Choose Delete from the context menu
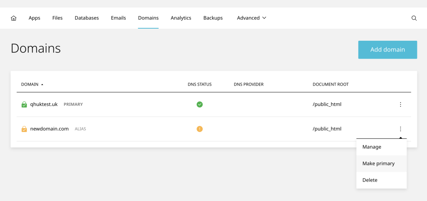Image resolution: width=427 pixels, height=201 pixels. (x=381, y=180)
